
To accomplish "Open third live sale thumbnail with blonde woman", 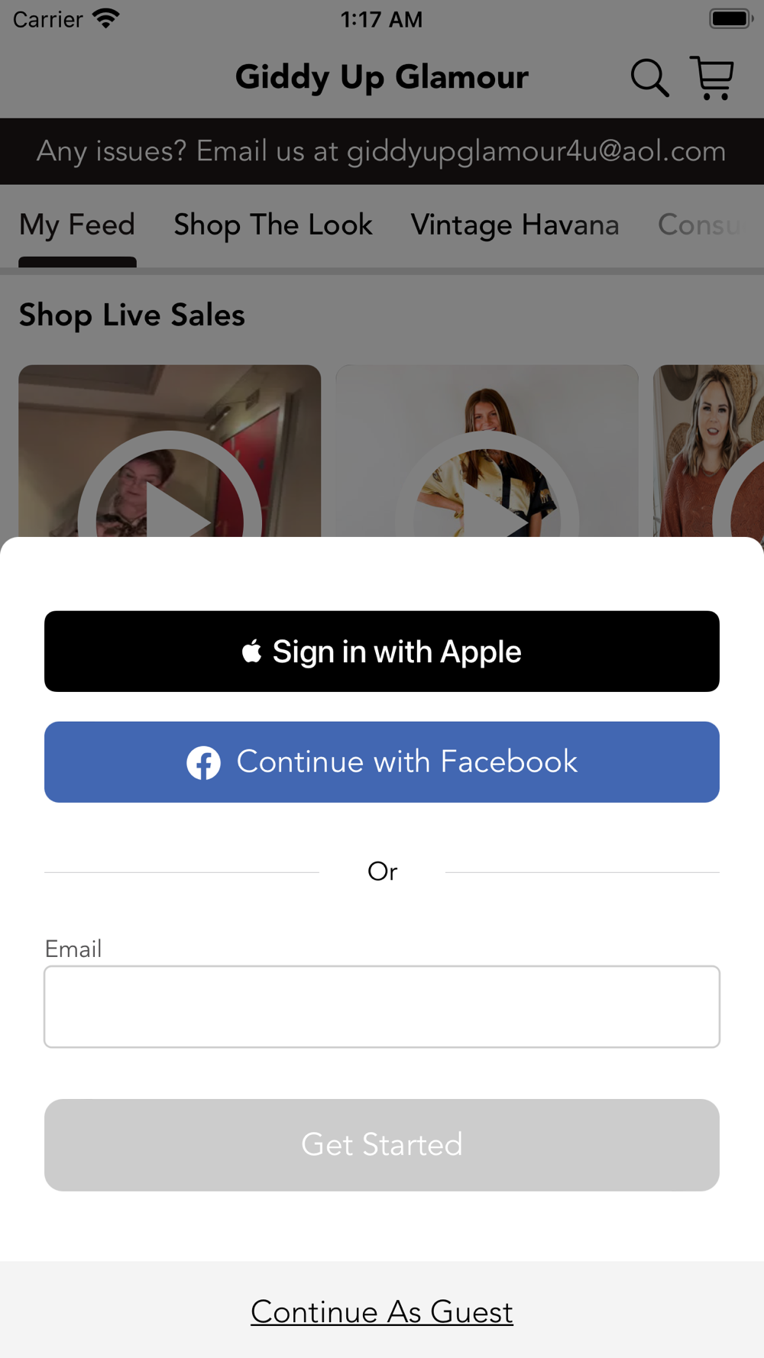I will (708, 451).
